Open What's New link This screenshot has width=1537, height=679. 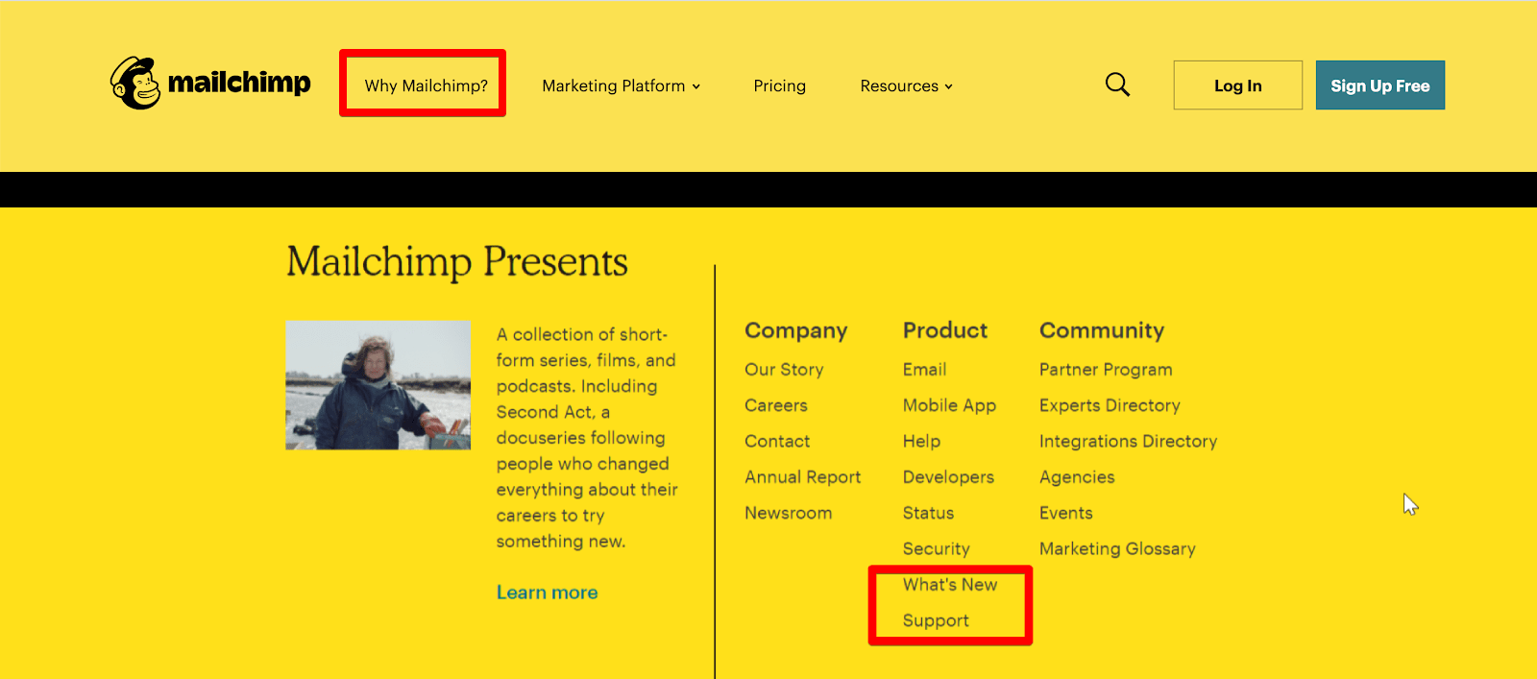[949, 584]
